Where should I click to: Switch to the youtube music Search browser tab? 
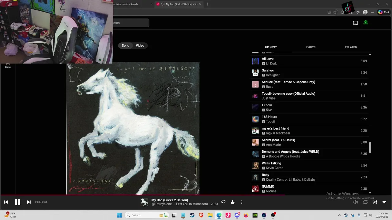click(132, 4)
